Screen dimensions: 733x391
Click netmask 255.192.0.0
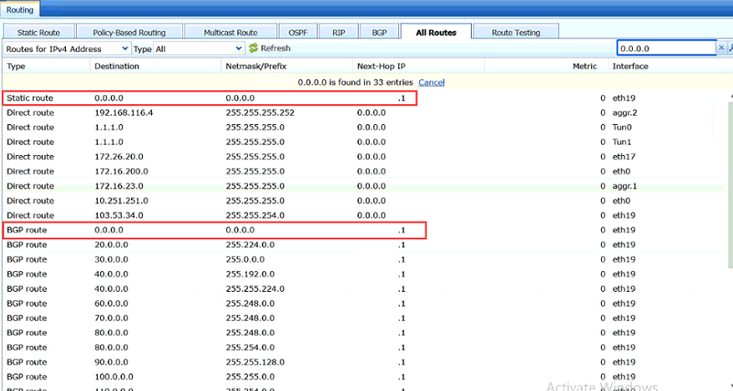pos(250,274)
